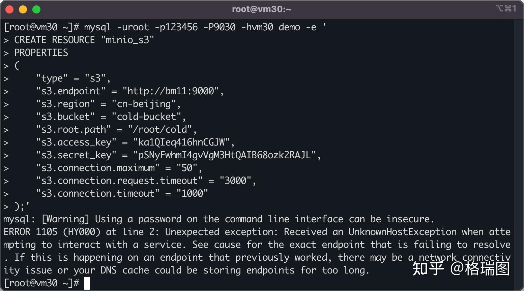Click the UnknownHostException word in error
Screen dimensions: 524x291
click(x=403, y=232)
